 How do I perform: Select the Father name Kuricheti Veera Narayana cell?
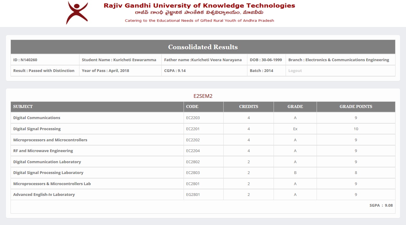tap(204, 60)
